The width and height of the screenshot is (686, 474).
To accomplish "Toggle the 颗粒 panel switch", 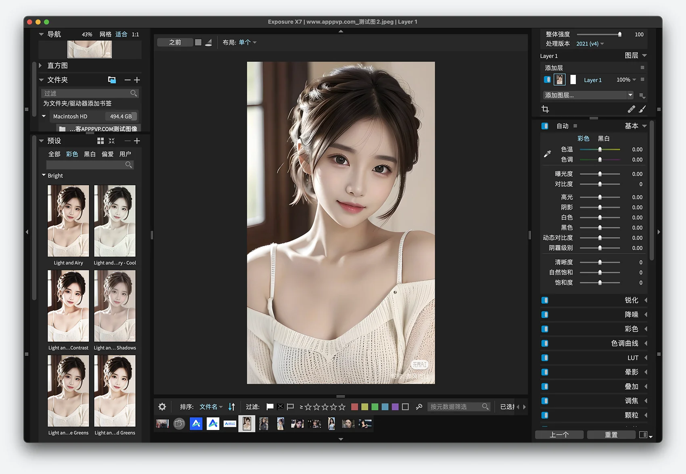I will (545, 415).
